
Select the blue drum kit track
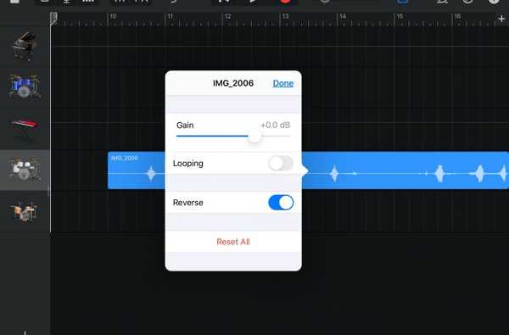click(x=25, y=87)
